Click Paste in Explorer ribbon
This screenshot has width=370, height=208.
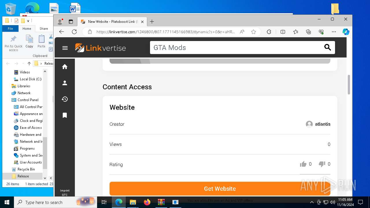pyautogui.click(x=41, y=41)
